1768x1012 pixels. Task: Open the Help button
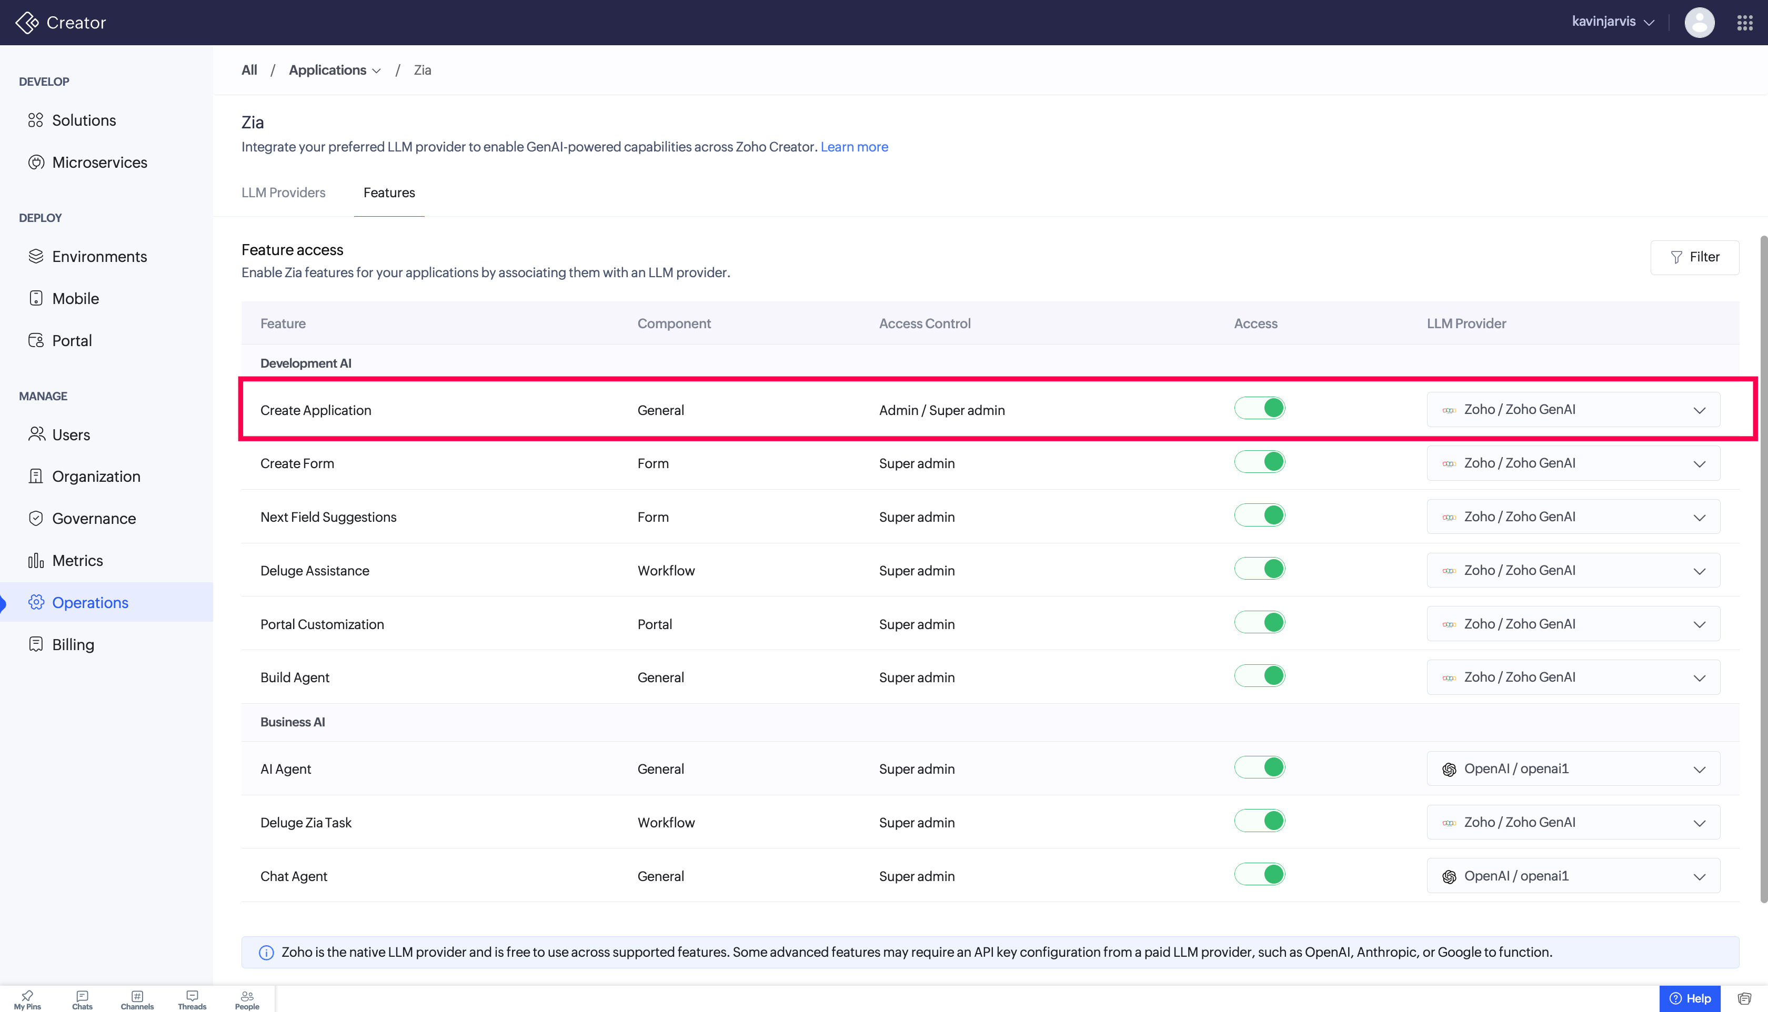(1690, 999)
